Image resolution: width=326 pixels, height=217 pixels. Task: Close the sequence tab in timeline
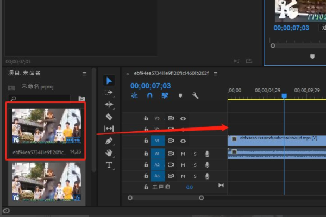pos(128,73)
